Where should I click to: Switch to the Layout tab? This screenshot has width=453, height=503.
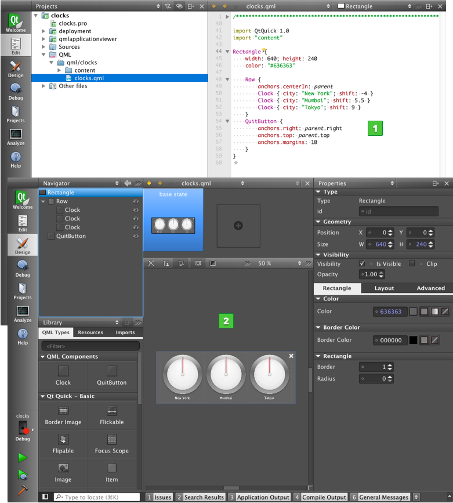tap(383, 288)
